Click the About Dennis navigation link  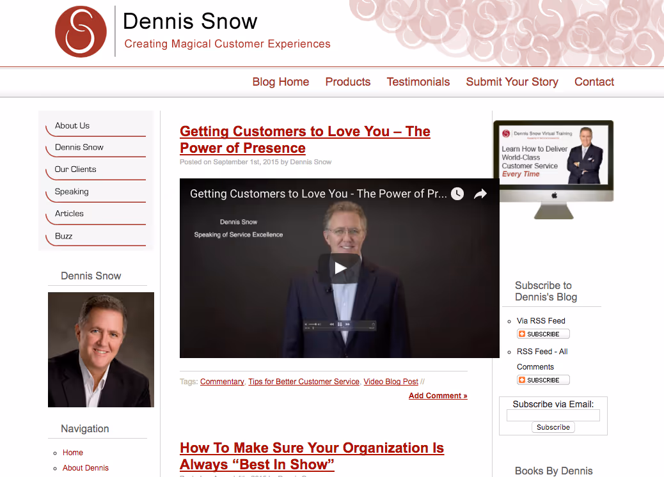tap(86, 468)
